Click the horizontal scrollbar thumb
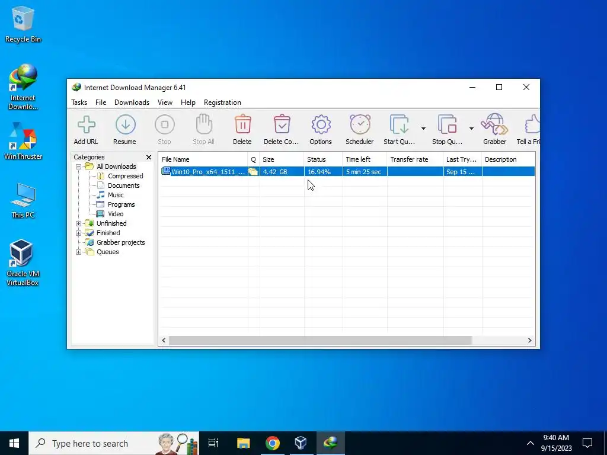607x455 pixels. (x=320, y=341)
